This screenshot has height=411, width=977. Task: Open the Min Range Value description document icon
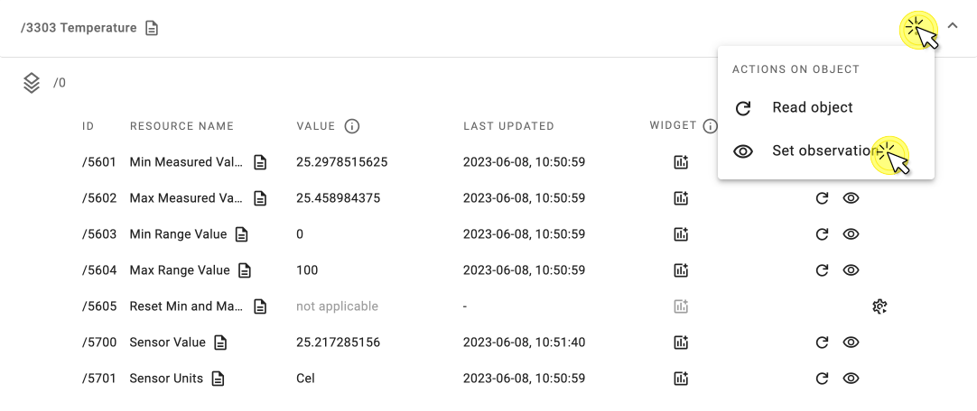coord(241,234)
